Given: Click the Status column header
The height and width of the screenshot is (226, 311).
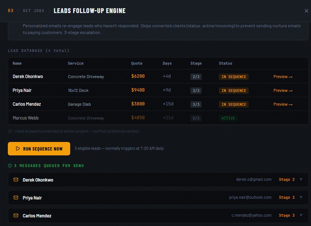Looking at the screenshot, I should [226, 64].
